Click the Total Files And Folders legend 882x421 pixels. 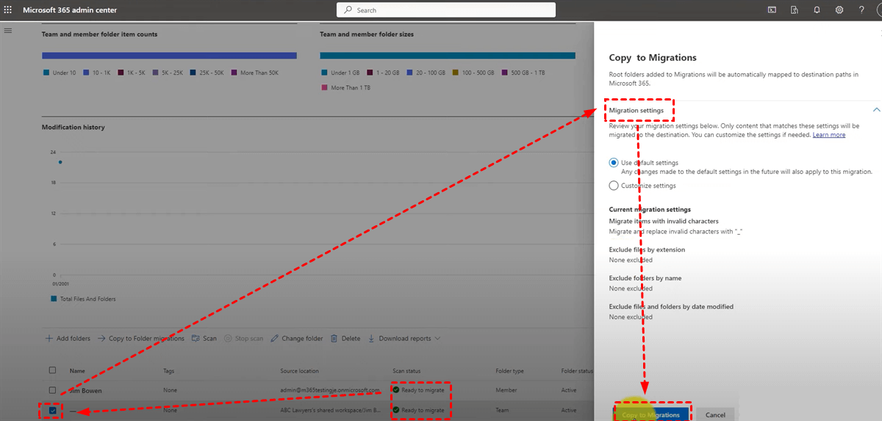click(x=83, y=299)
